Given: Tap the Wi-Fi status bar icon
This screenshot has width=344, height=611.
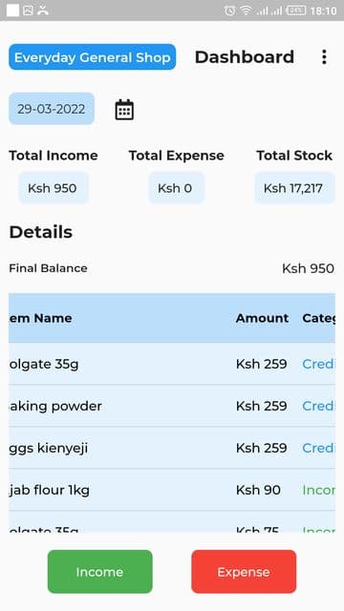Looking at the screenshot, I should click(246, 11).
